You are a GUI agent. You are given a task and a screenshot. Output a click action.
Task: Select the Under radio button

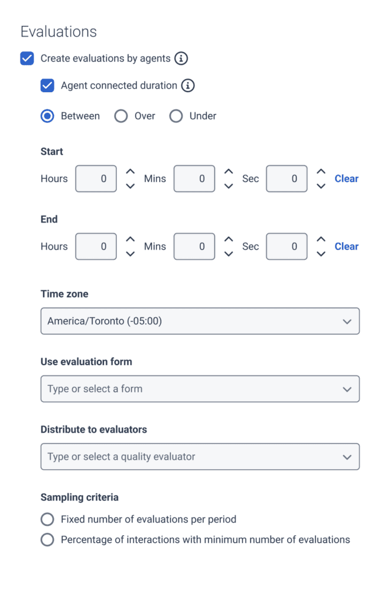pyautogui.click(x=175, y=116)
